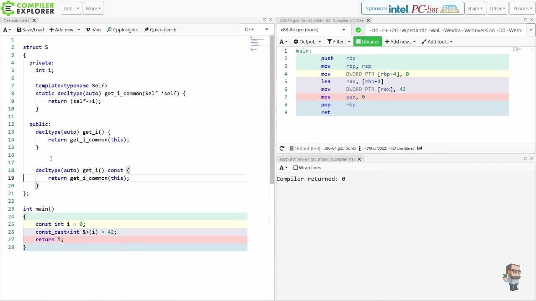Enable the Wrap lines checkbox
Viewport: 536px width, 301px height.
(296, 168)
